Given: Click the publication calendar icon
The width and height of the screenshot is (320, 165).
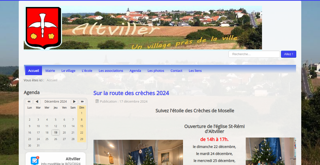Looking at the screenshot, I should [97, 101].
